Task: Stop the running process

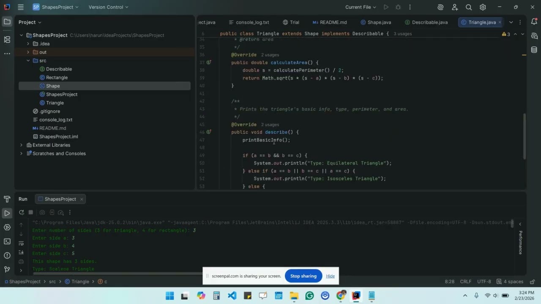Action: tap(31, 212)
